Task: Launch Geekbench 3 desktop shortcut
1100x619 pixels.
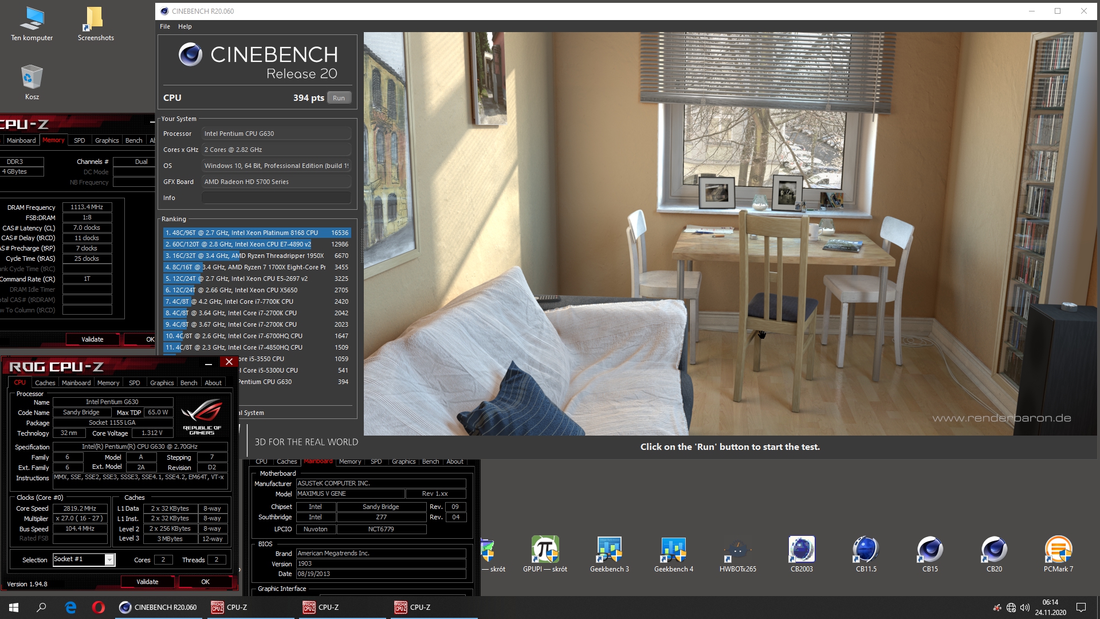Action: (609, 554)
